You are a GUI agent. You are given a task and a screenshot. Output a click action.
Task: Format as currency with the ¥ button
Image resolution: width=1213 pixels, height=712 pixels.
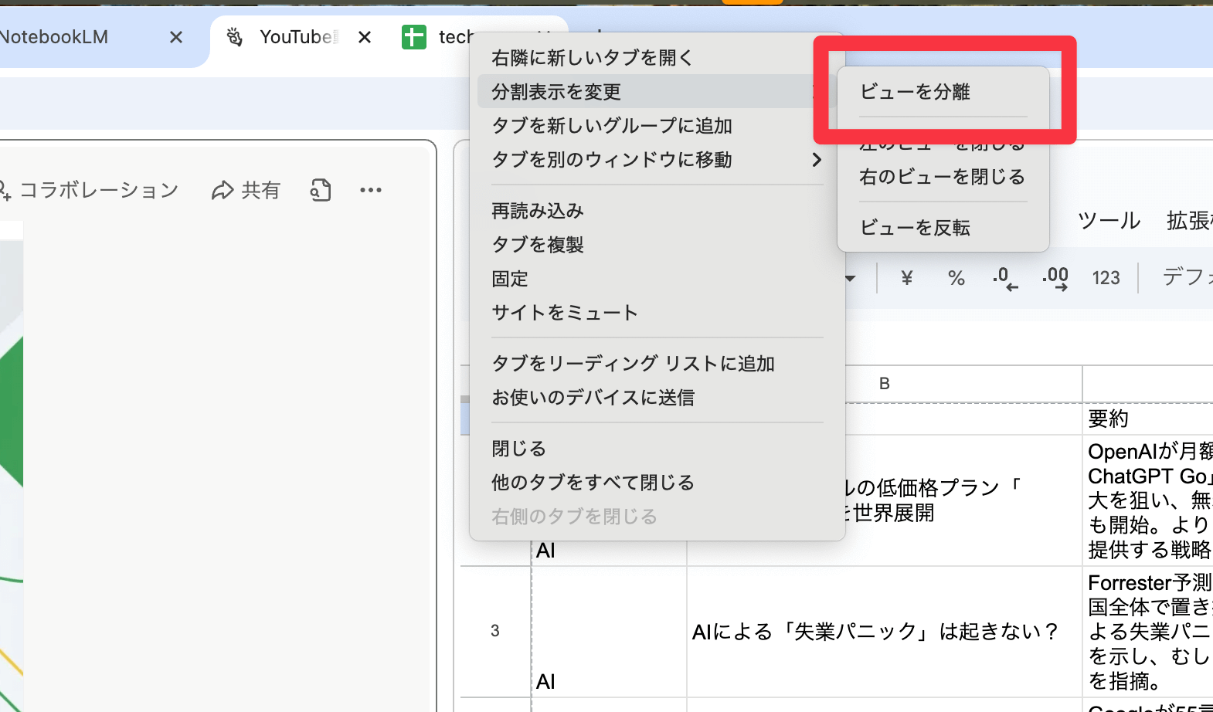[x=907, y=278]
